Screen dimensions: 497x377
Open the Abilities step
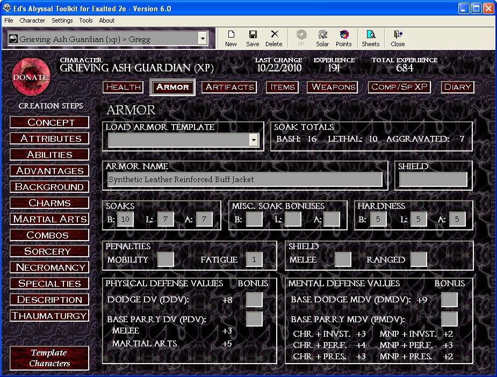[x=49, y=155]
